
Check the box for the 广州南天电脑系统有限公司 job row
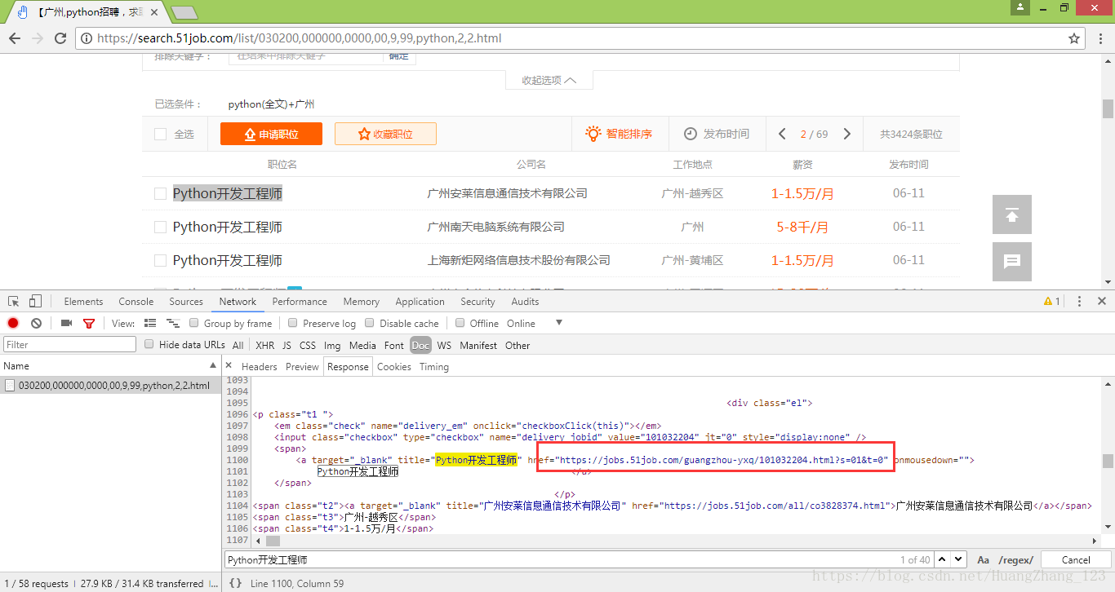tap(161, 228)
